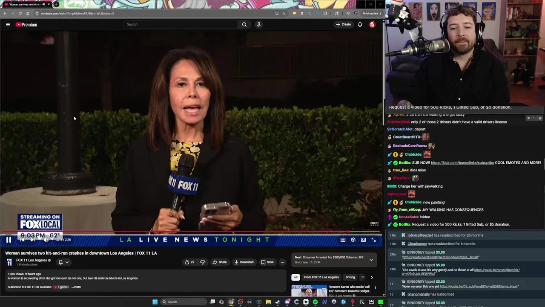Click 'Cloudrunner has resubscribed for 6 months'
This screenshot has height=307, width=545.
click(441, 244)
